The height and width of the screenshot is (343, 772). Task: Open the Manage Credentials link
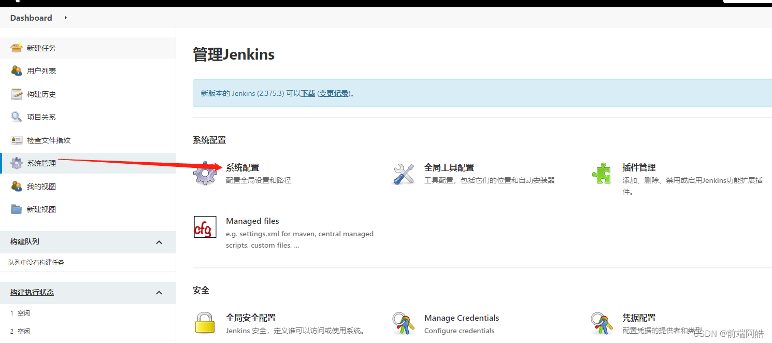coord(462,318)
